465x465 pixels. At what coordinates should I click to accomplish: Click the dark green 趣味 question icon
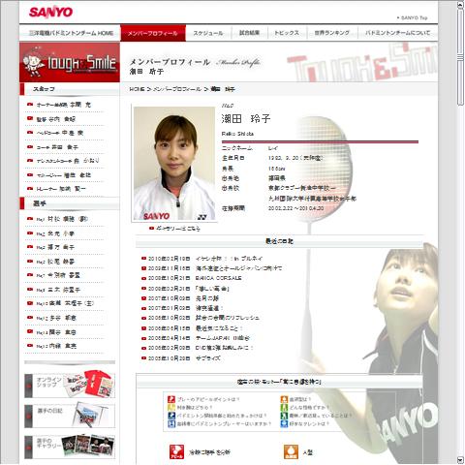point(284,416)
